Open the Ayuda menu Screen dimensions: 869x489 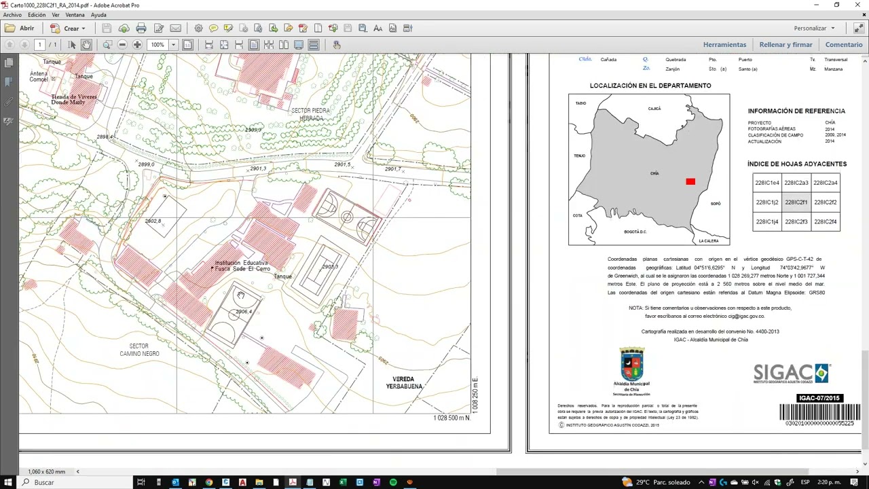(98, 14)
